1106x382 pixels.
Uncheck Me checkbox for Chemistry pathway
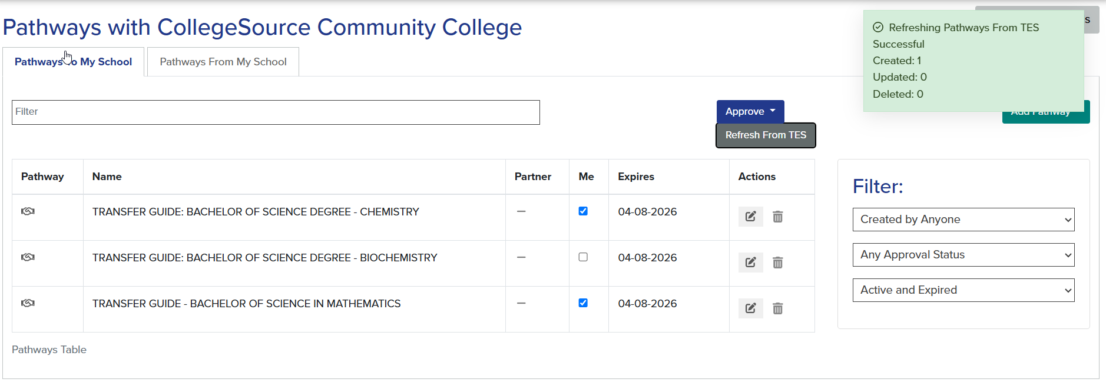(x=583, y=211)
